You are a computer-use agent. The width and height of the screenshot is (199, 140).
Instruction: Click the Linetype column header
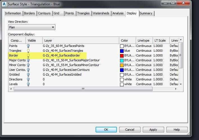(144, 40)
